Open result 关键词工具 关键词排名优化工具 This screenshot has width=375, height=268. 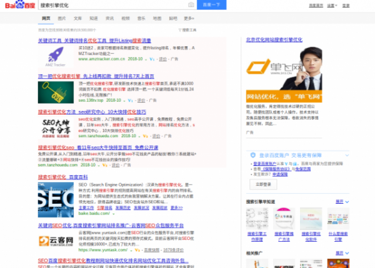[x=94, y=41]
